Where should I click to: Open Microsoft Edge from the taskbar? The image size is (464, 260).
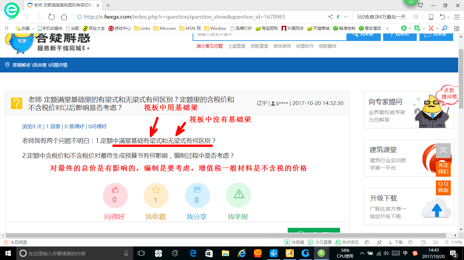(x=193, y=253)
